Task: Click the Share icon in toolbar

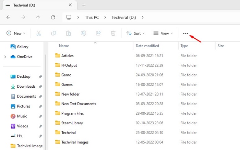Action: [98, 33]
